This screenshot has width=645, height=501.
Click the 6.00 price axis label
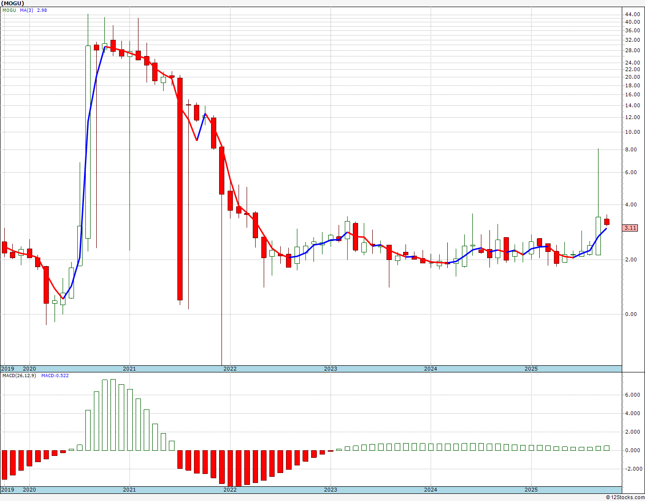(x=631, y=172)
